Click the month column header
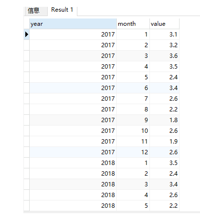200x219 pixels. point(133,24)
